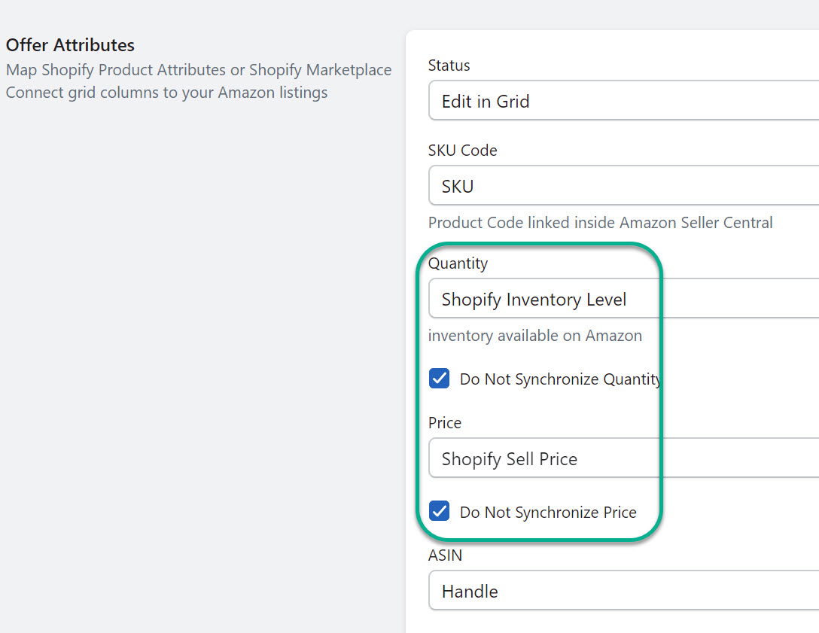
Task: Toggle the quantity synchronization checkbox
Action: [x=439, y=378]
